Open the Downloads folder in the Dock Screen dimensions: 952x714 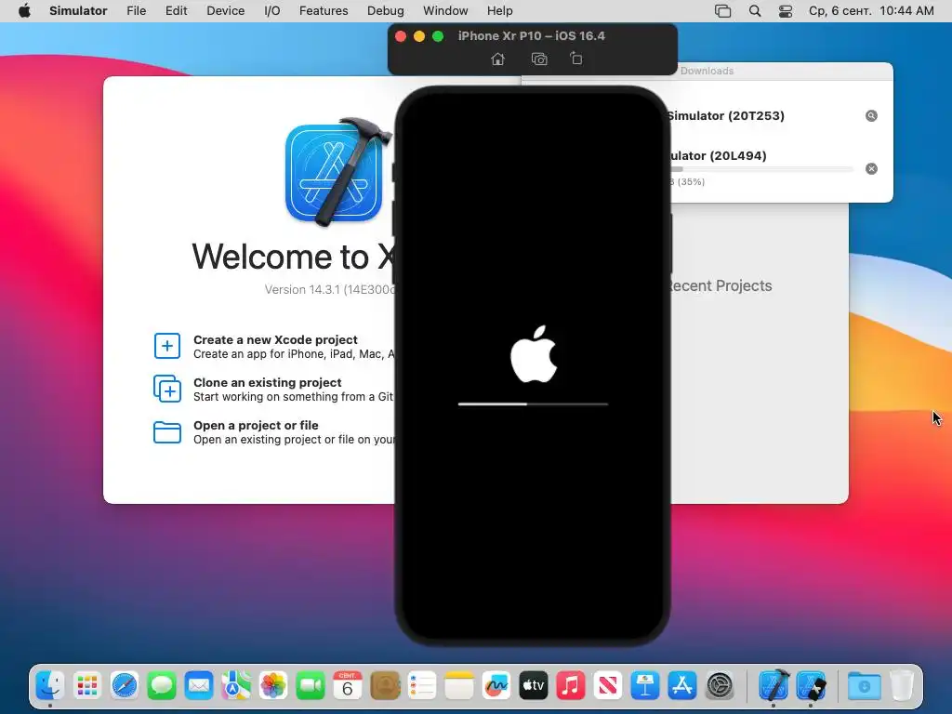[x=864, y=686]
